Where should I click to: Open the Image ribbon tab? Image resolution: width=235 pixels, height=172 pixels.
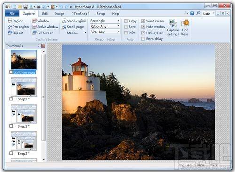[60, 14]
